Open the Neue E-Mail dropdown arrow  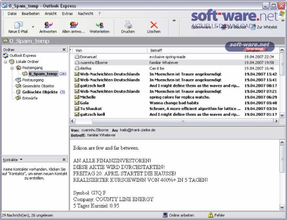(33, 27)
